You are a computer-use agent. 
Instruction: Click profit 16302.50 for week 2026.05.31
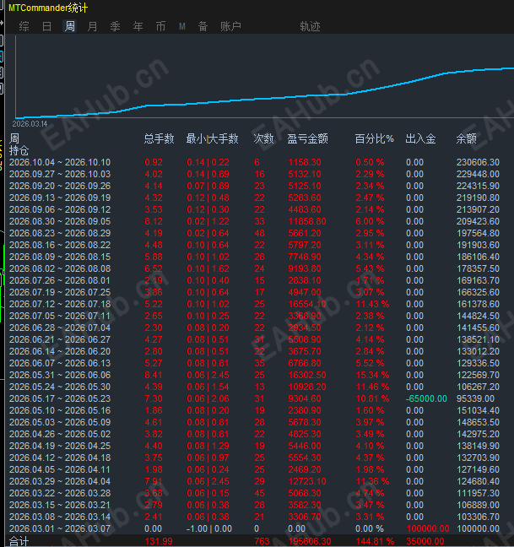click(307, 376)
